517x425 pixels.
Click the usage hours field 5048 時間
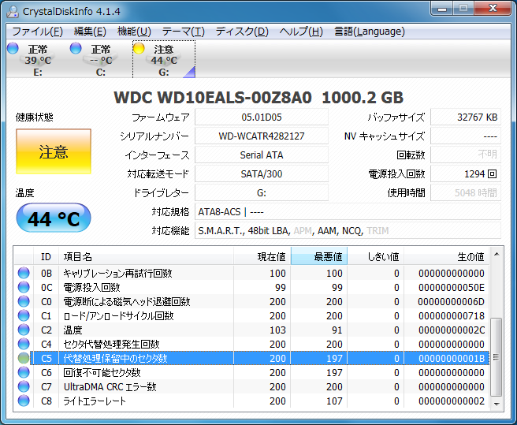point(466,192)
